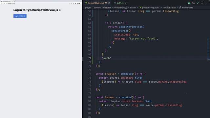This screenshot has height=118, width=210.
Task: Click '!lesson' condition on line 61
Action: 117,23
